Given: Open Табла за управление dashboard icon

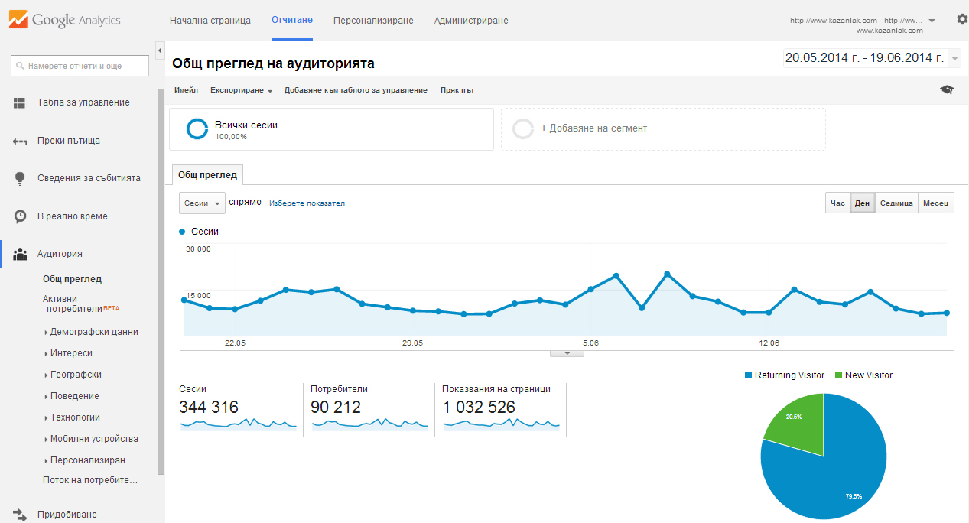Looking at the screenshot, I should pyautogui.click(x=20, y=102).
